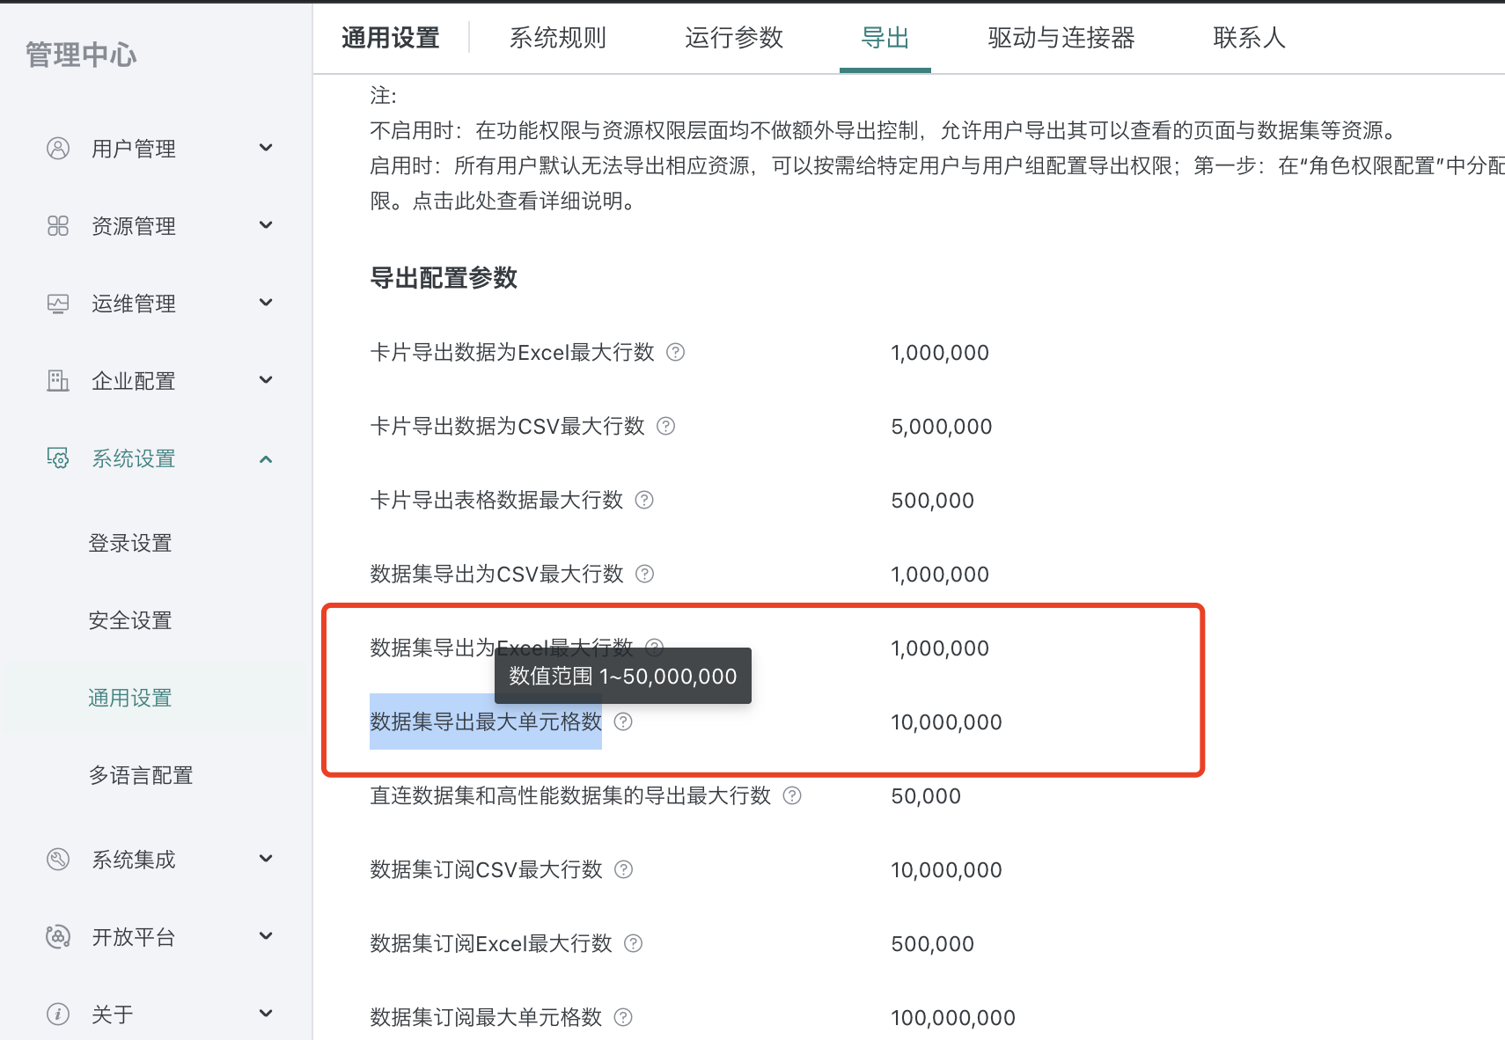Click the 系统设置 gear icon

point(58,458)
